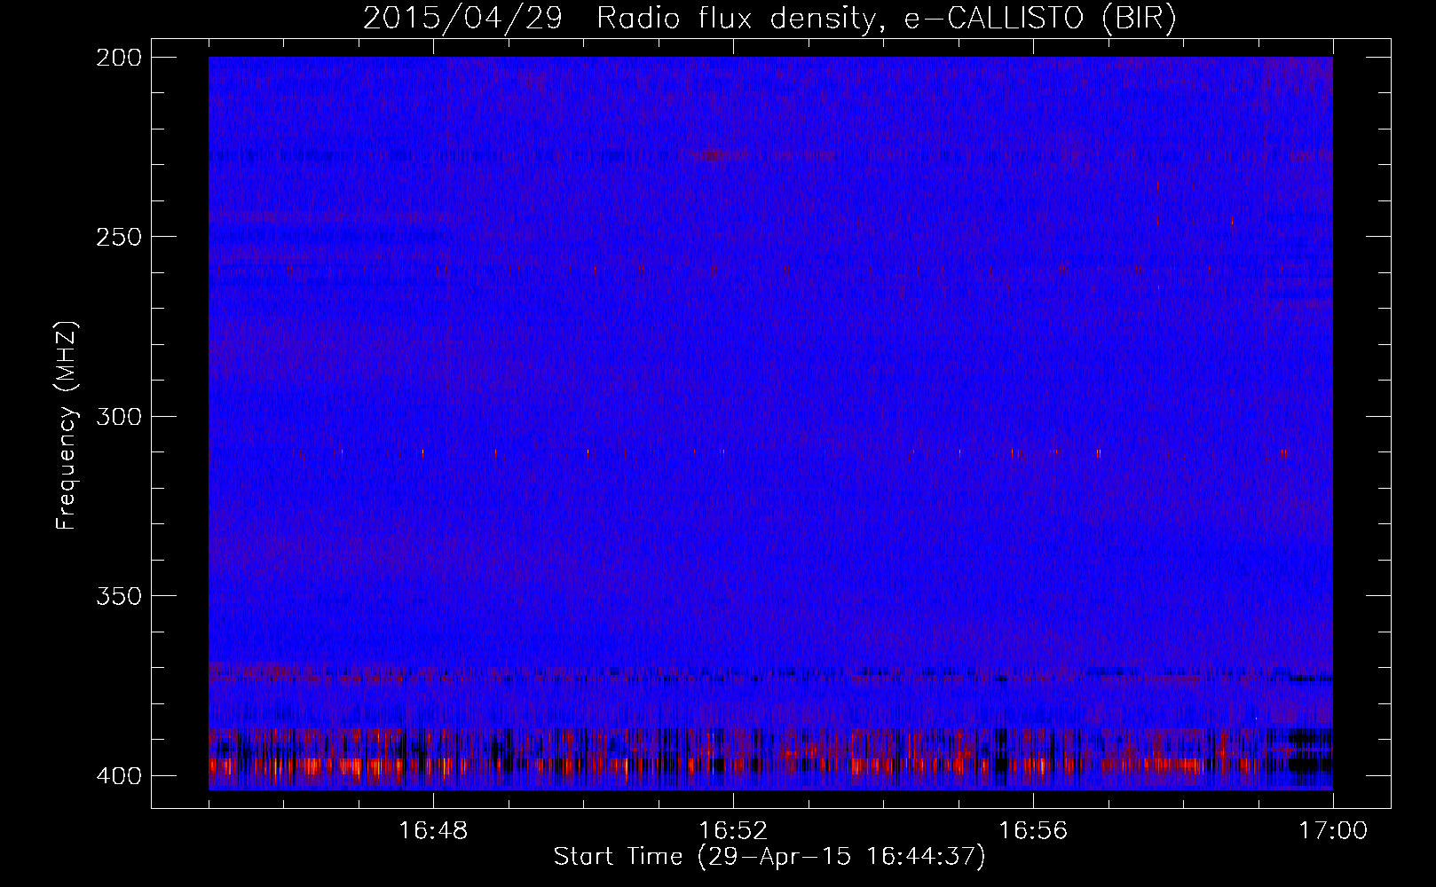Select the 250 frequency tick label
The width and height of the screenshot is (1436, 887).
coord(118,237)
